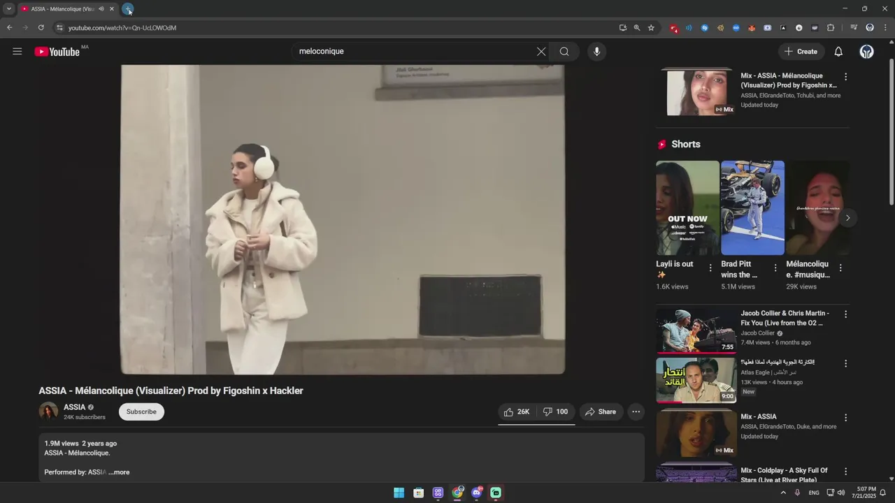Screen dimensions: 895x503
Task: Click the 1.9M views text
Action: tap(62, 444)
